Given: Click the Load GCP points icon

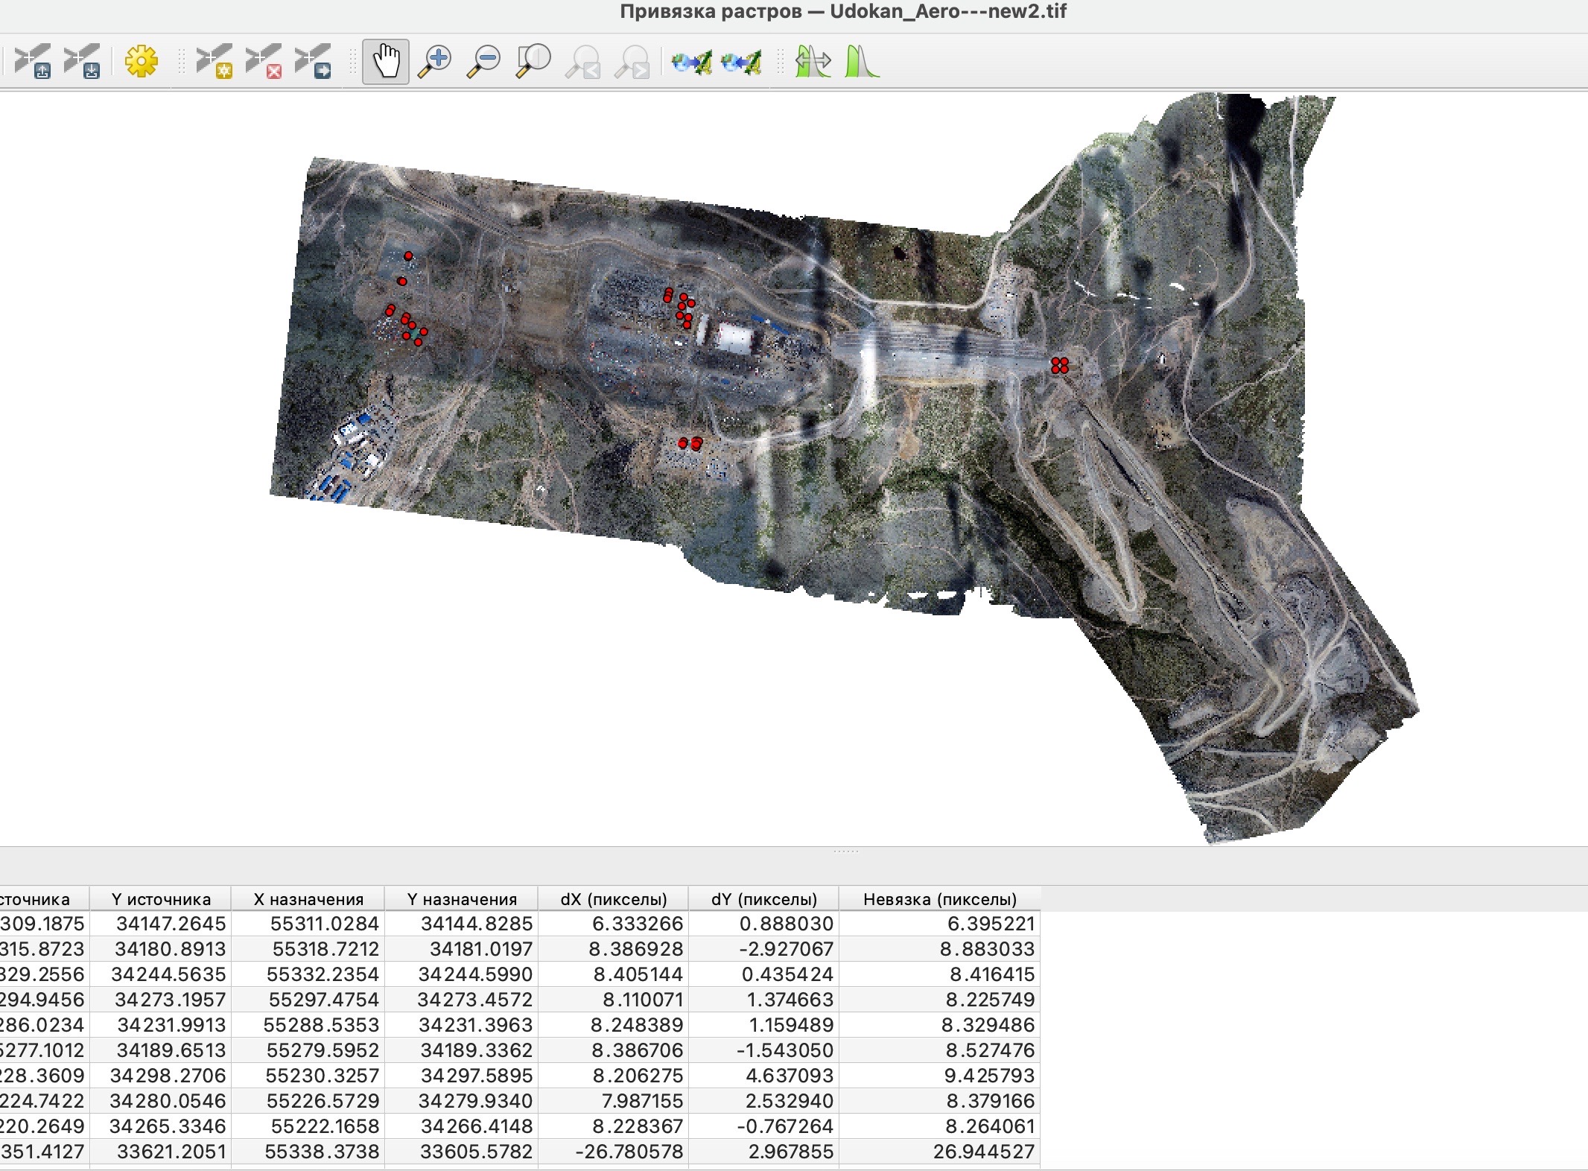Looking at the screenshot, I should [x=34, y=61].
